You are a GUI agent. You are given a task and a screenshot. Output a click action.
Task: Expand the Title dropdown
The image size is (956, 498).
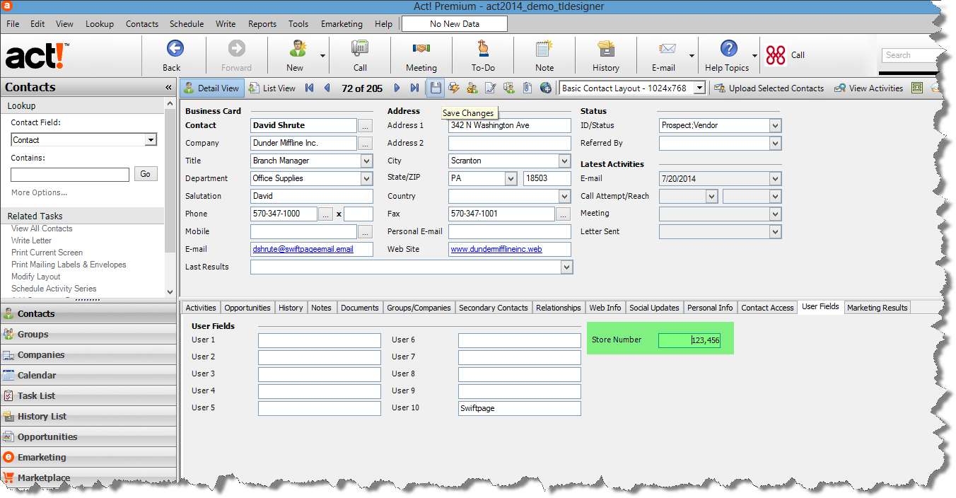(x=366, y=161)
